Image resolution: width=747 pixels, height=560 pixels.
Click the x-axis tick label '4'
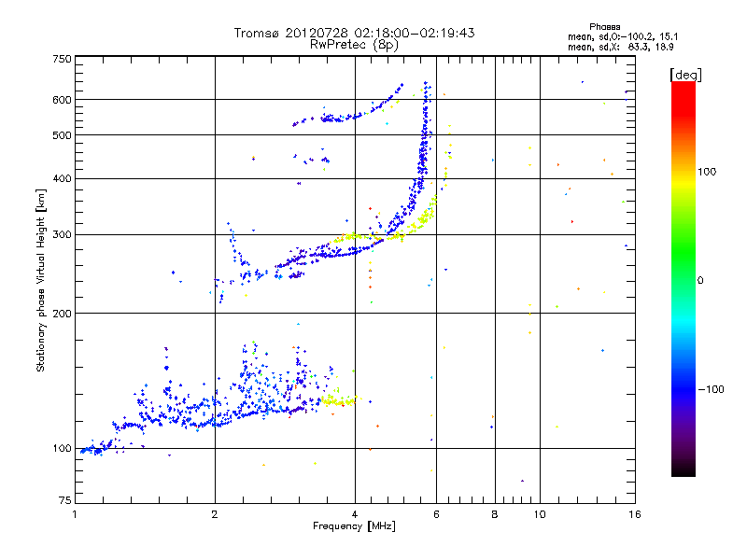click(355, 514)
